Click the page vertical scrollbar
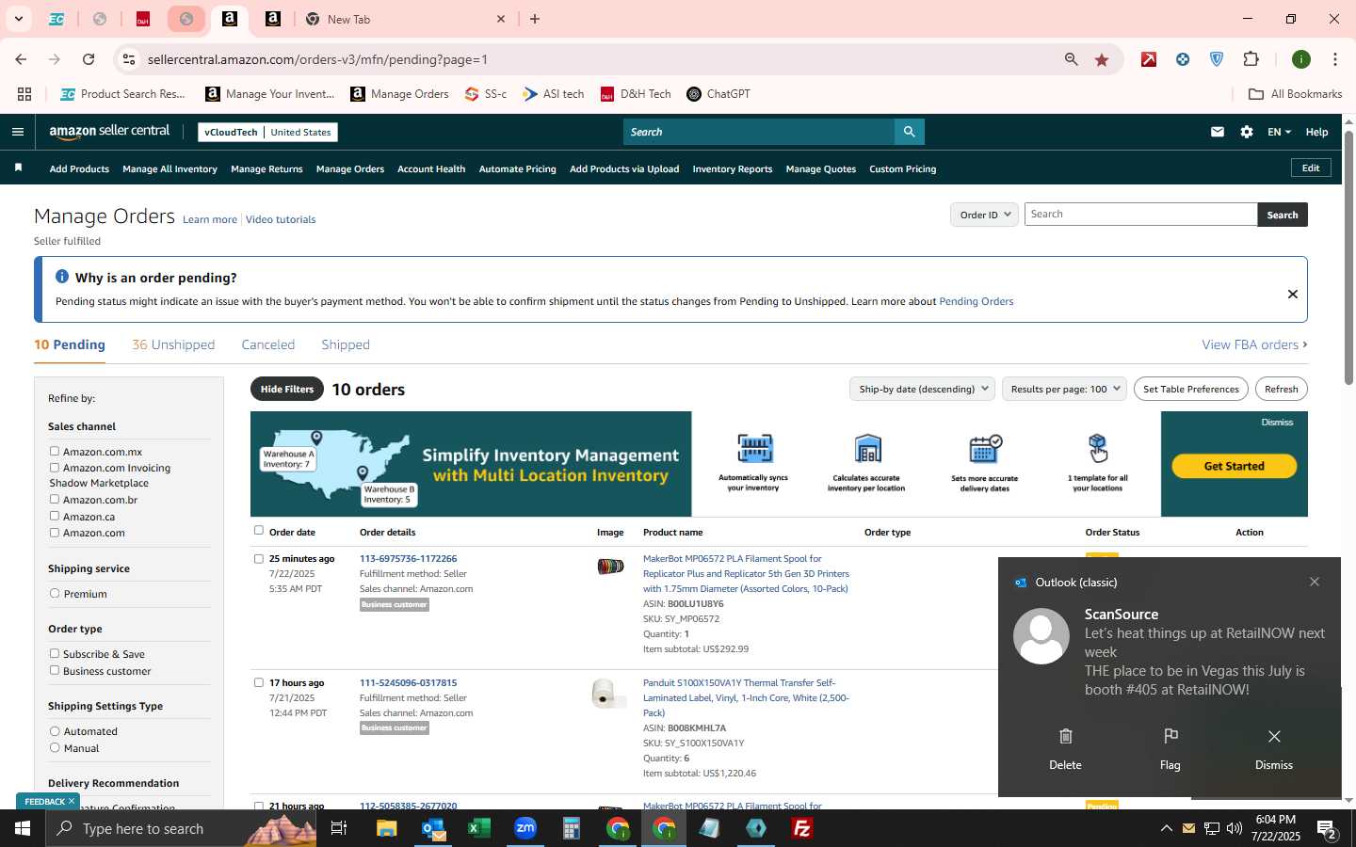The image size is (1356, 847). click(x=1348, y=257)
